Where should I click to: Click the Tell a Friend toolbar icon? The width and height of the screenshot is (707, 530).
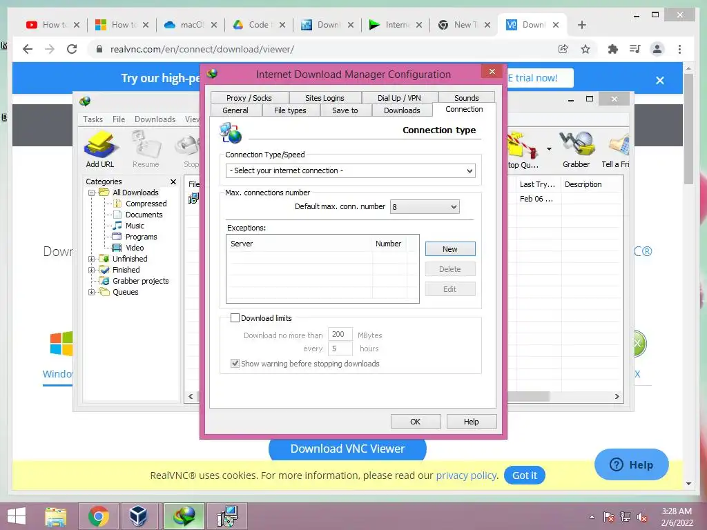[x=616, y=149]
